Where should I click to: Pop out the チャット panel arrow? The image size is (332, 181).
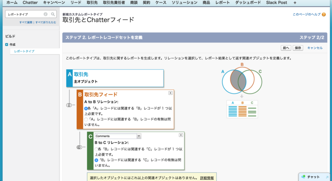tap(327, 177)
